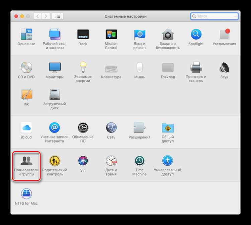
Task: Click the Поиск search field
Action: pos(214,16)
